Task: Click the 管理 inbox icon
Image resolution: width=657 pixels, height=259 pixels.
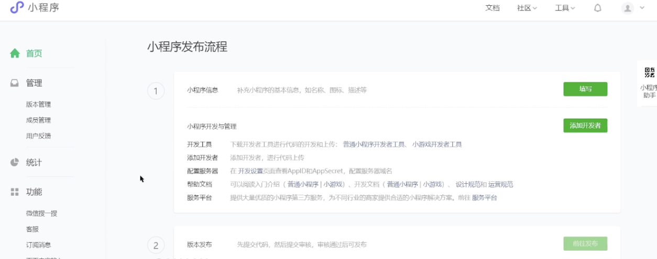Action: click(15, 83)
